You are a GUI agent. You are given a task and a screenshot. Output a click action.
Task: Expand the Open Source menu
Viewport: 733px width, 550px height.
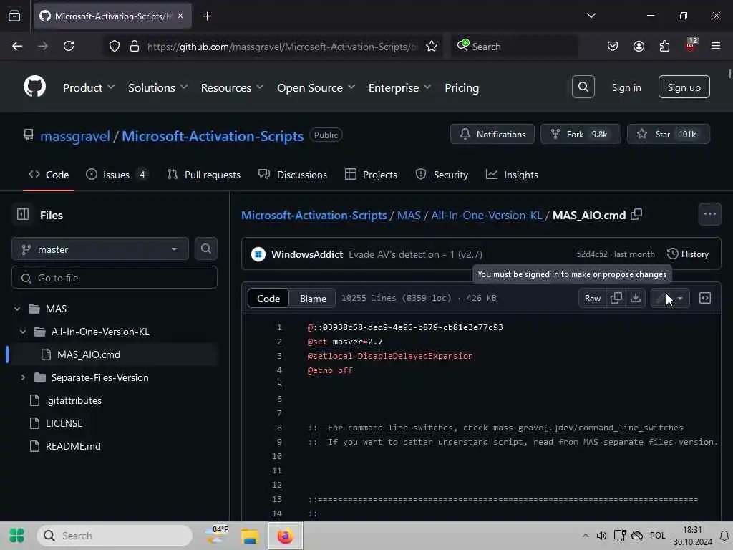[x=316, y=87]
